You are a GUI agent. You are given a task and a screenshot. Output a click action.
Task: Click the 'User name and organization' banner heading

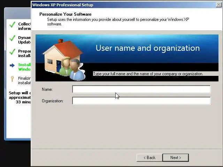[148, 48]
